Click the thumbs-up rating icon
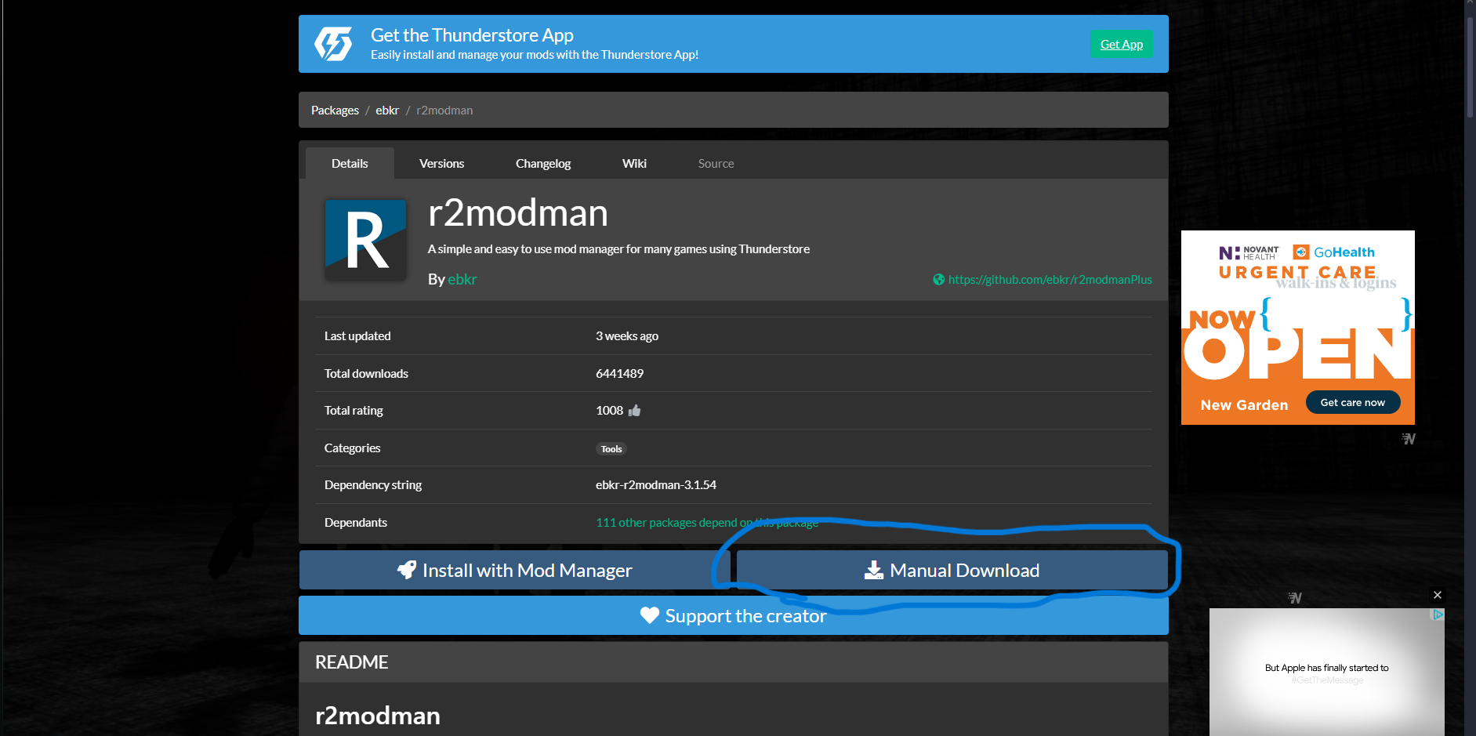The image size is (1476, 736). (x=635, y=410)
